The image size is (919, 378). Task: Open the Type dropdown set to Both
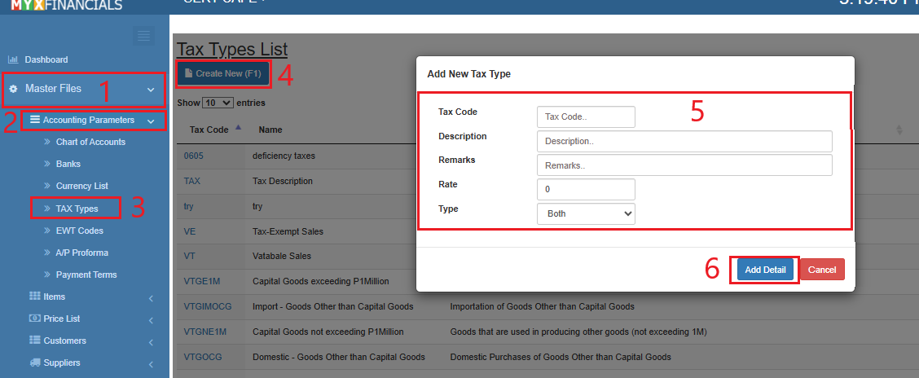(x=586, y=214)
